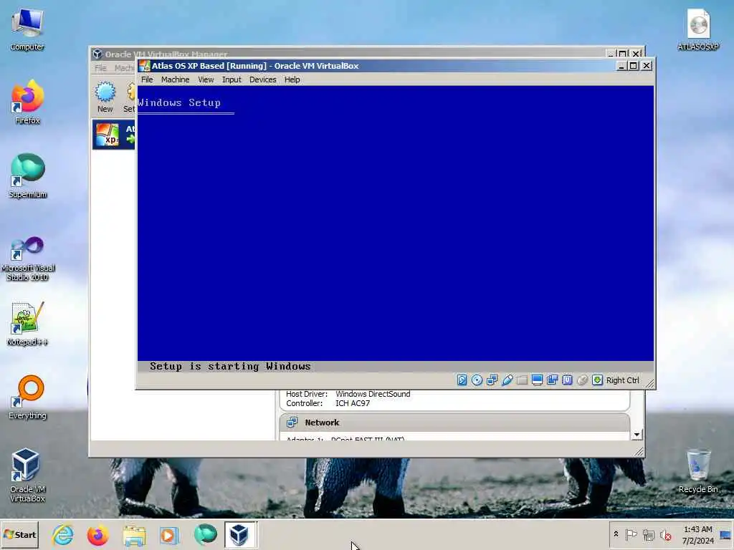Select the Atlas XP machine in Manager list

tap(114, 135)
